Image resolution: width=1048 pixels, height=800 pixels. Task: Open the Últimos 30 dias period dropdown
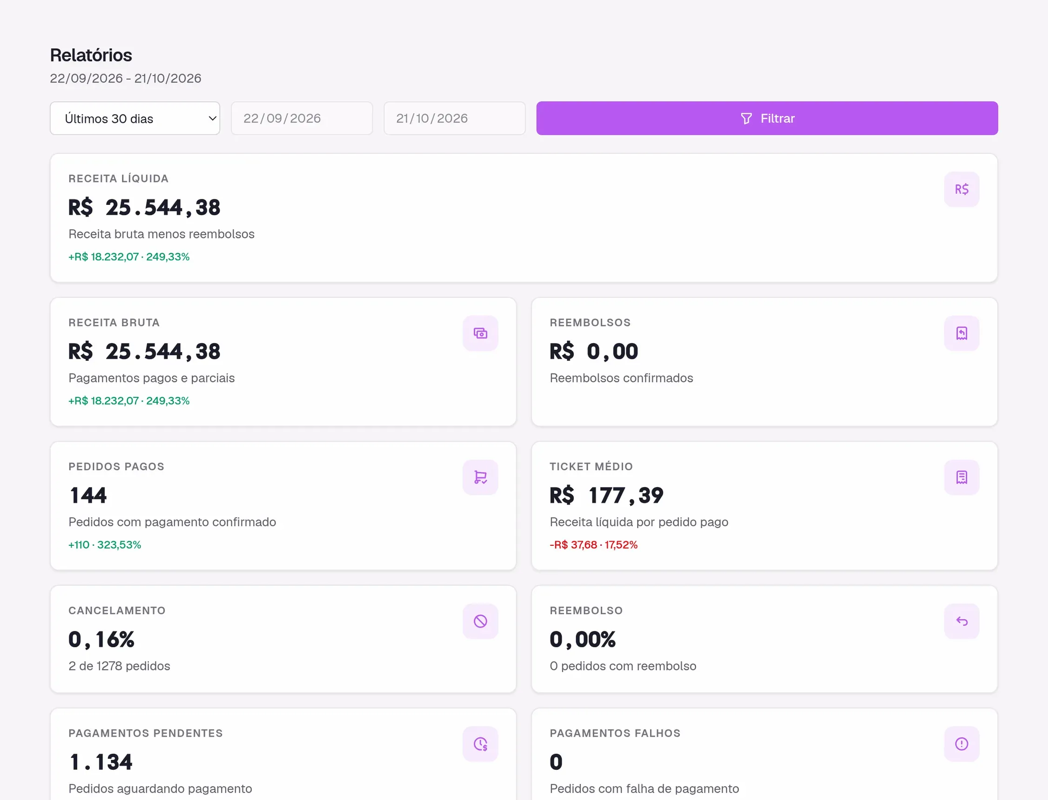[x=134, y=118]
